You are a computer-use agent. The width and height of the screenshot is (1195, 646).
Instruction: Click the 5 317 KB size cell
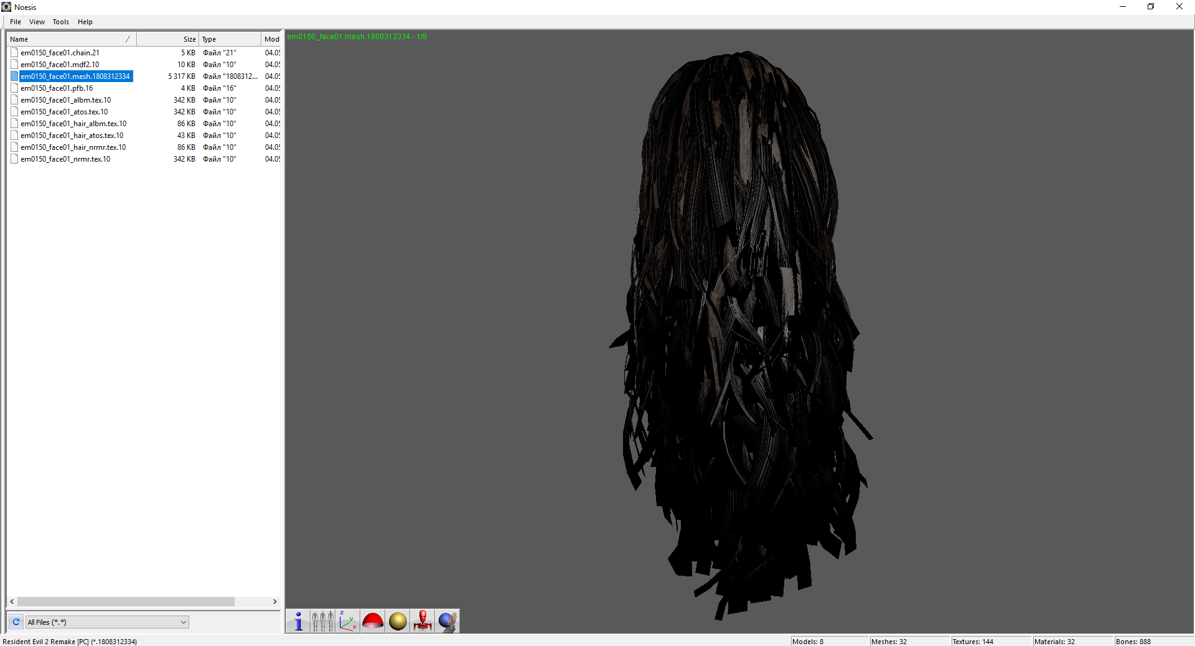click(x=182, y=76)
